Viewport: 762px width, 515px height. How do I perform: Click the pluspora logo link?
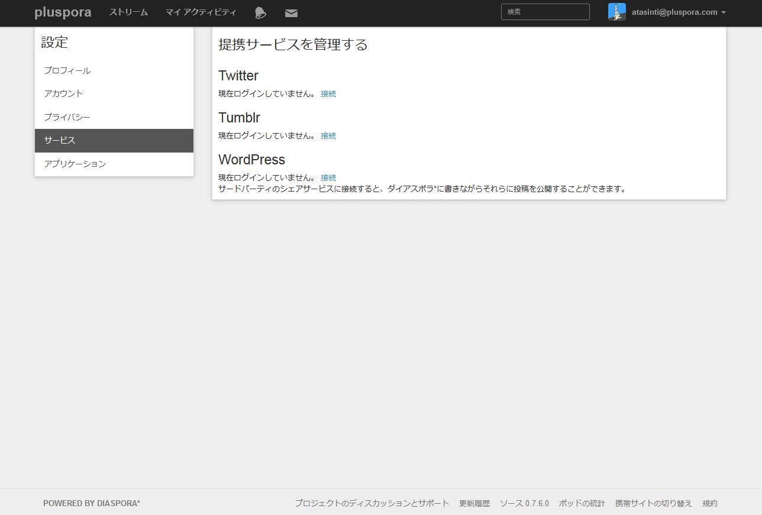pos(63,12)
